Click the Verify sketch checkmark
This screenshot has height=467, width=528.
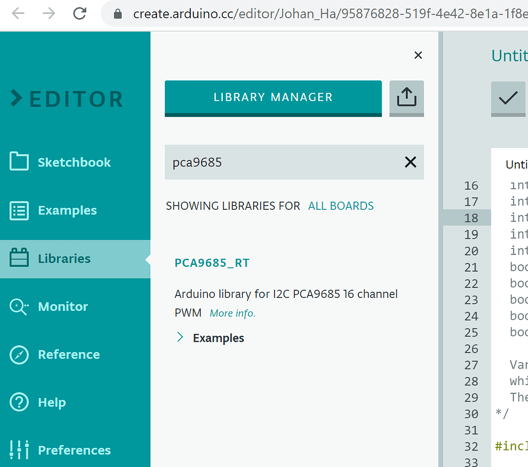tap(509, 98)
